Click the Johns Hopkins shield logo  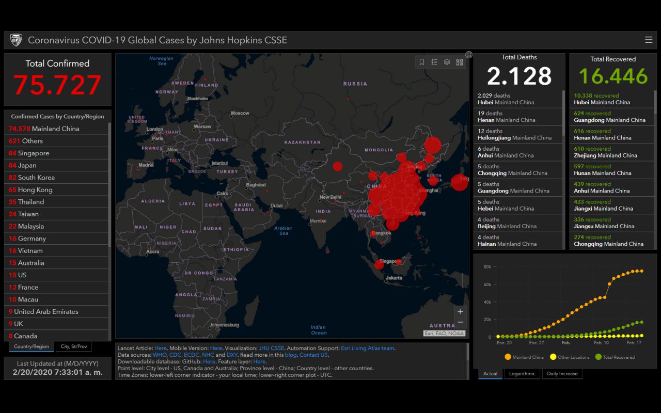(x=16, y=40)
